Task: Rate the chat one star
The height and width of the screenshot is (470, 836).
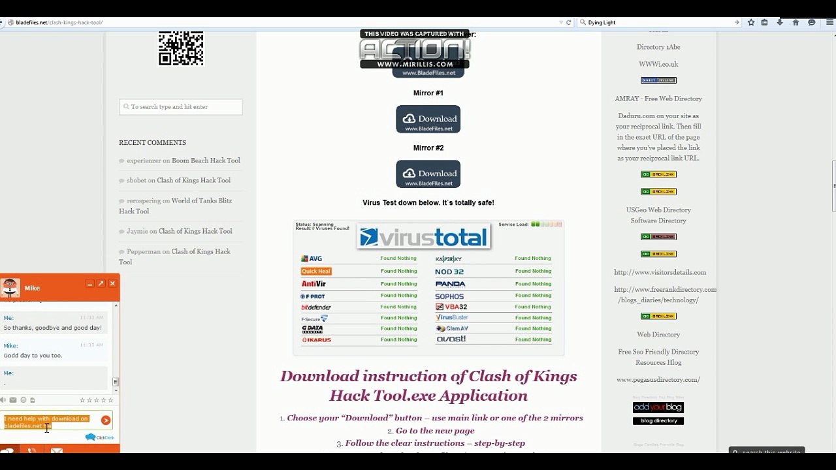Action: click(x=82, y=400)
